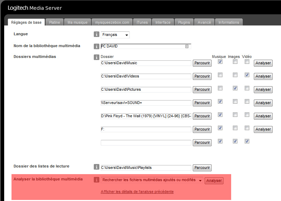Click the info icon next to Dossier des listes de lecture
The height and width of the screenshot is (201, 281).
[x=97, y=167]
